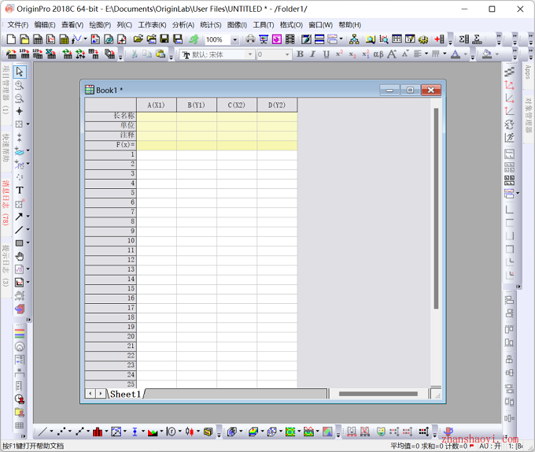This screenshot has height=452, width=535.
Task: Click the Line plot icon in bottom toolbar
Action: [x=42, y=432]
